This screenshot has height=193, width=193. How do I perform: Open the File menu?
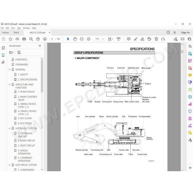(x=2, y=28)
